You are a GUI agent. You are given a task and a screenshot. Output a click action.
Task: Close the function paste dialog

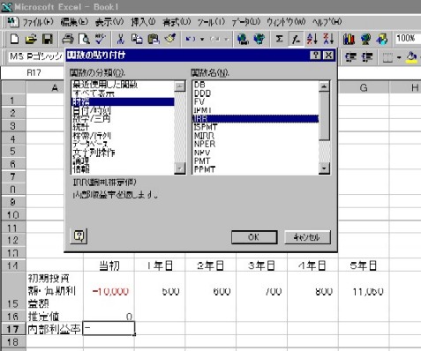(328, 55)
